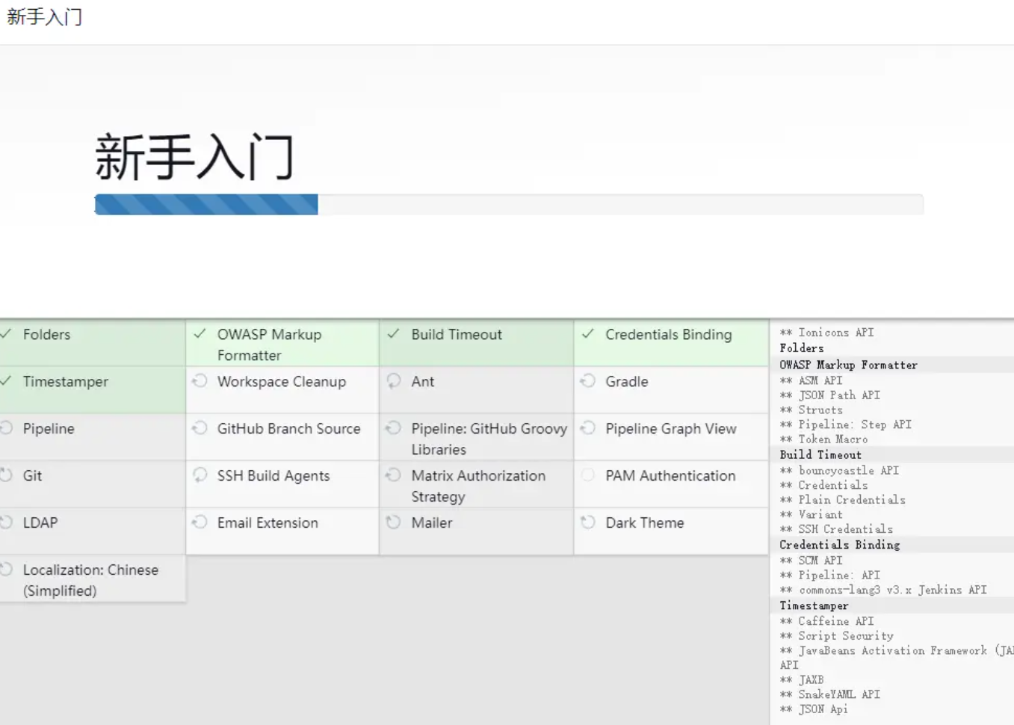Select the Pipeline Graph View plugin label

[x=671, y=428]
